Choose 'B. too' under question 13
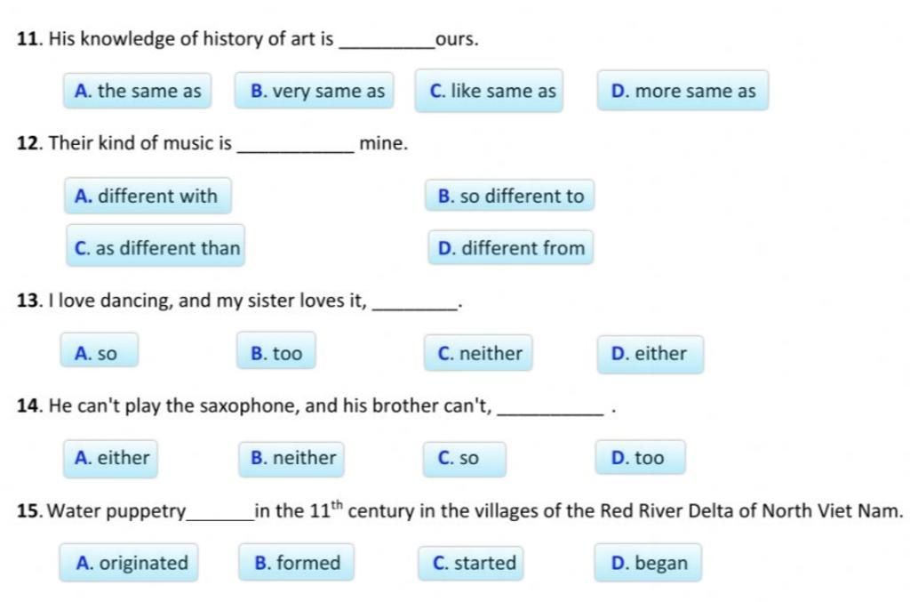This screenshot has height=602, width=910. coord(276,352)
